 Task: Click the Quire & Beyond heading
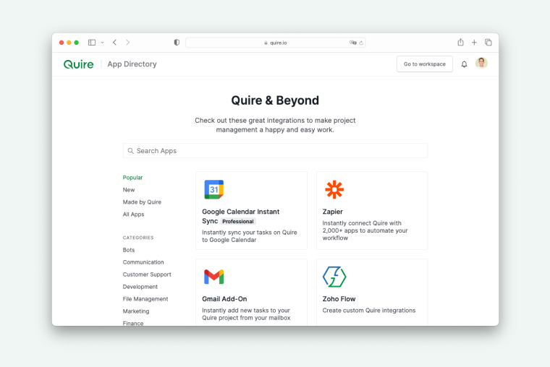click(x=275, y=100)
